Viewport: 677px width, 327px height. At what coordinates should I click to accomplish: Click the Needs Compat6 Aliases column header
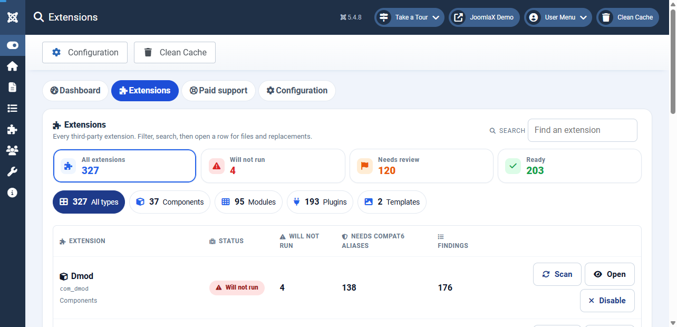pyautogui.click(x=373, y=241)
